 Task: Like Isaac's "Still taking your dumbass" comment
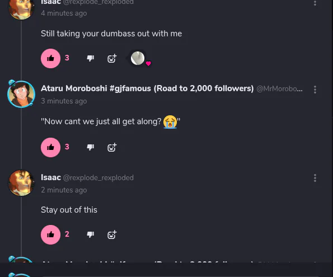[50, 58]
